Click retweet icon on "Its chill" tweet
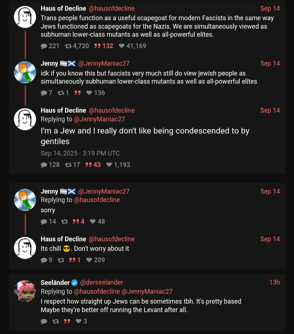This screenshot has height=334, width=294. [x=61, y=260]
